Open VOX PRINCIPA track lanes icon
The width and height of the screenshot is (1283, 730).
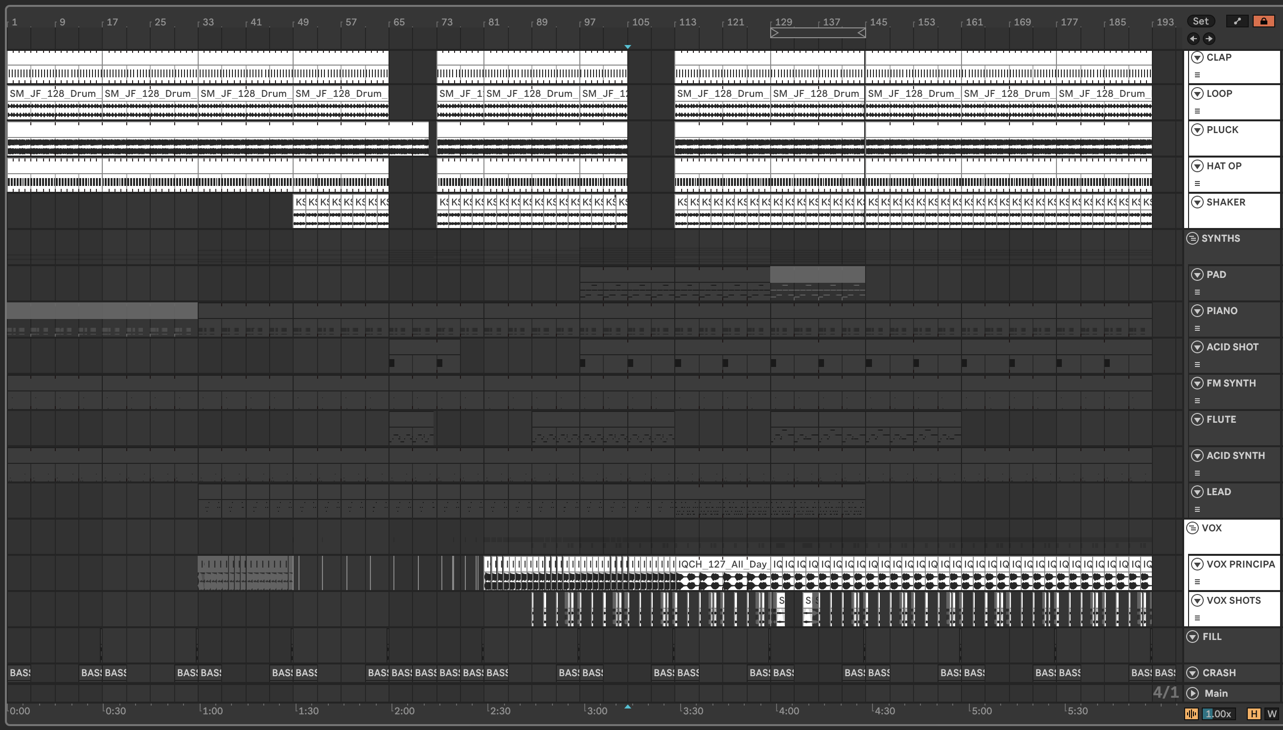click(x=1197, y=582)
